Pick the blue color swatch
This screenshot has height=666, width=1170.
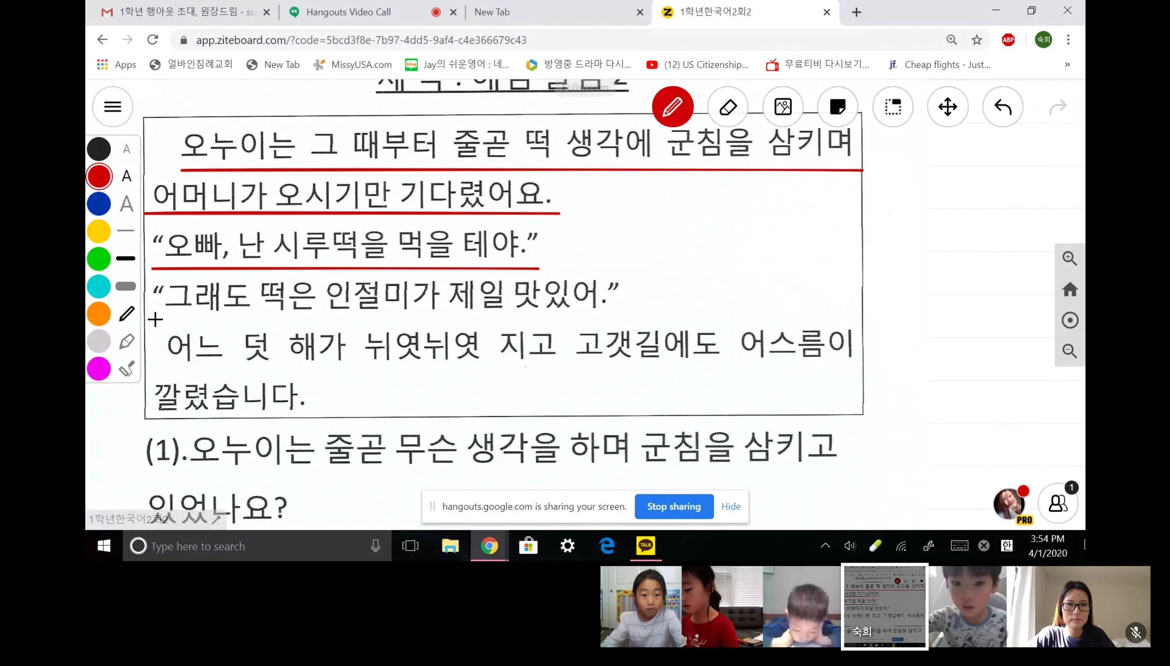pos(99,204)
